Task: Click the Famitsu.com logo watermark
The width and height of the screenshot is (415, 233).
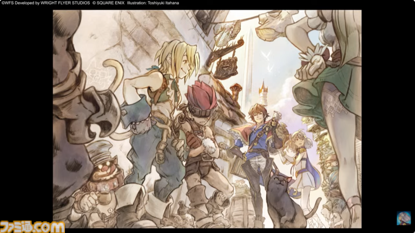Action: (32, 226)
